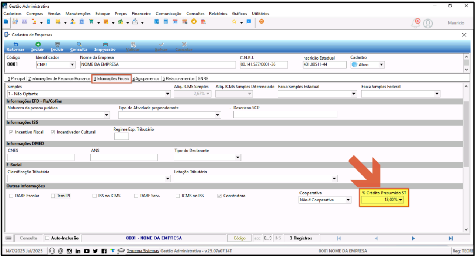475x256 pixels.
Task: Enable the DARF Serv. checkbox
Action: coord(136,196)
